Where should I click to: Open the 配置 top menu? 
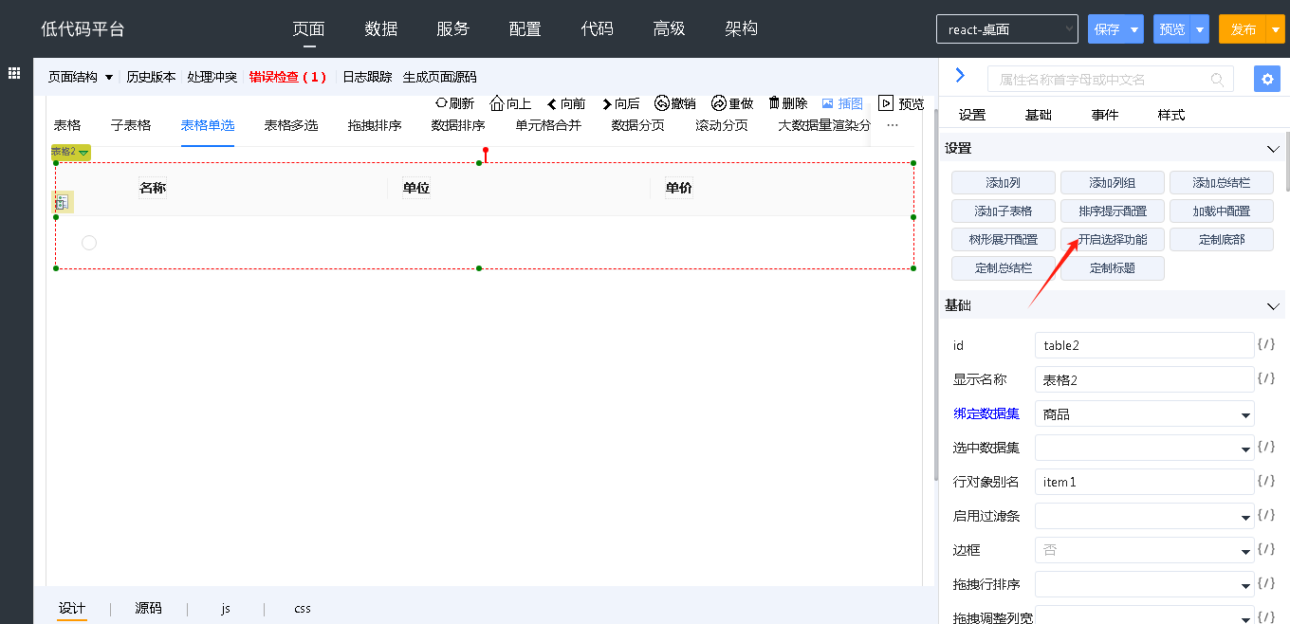525,29
